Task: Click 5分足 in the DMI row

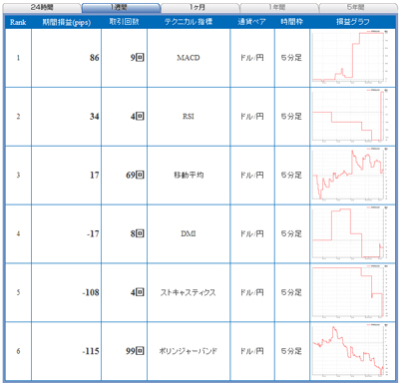Action: 291,233
